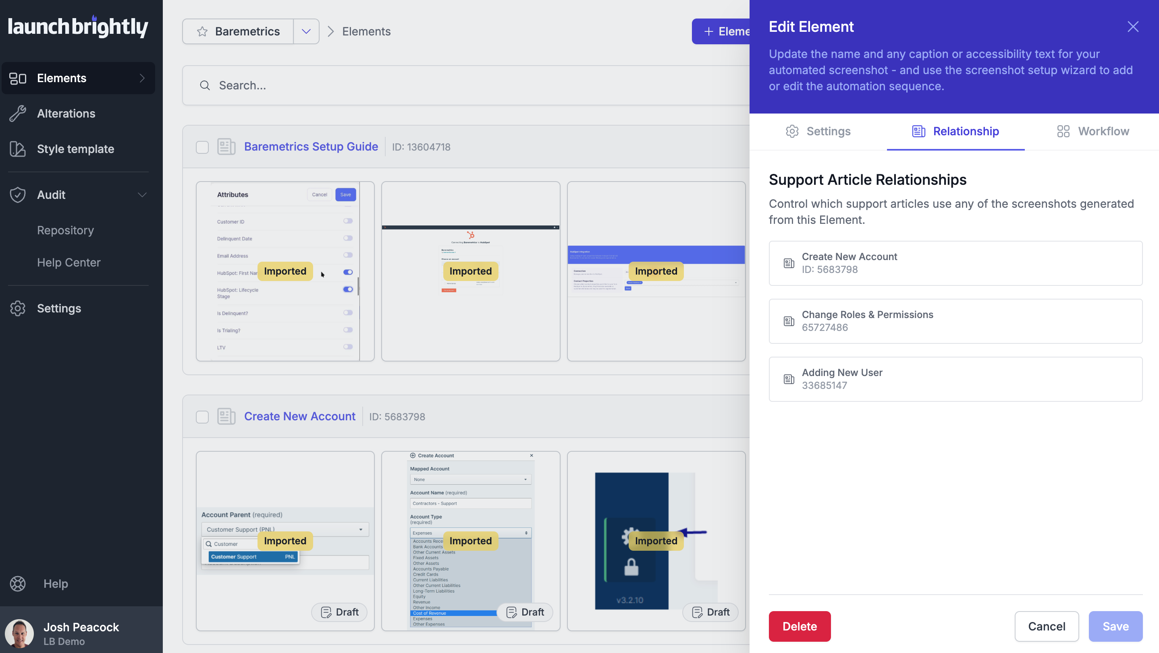Click the Save button in Edit Element
Viewport: 1159px width, 653px height.
[x=1115, y=626]
